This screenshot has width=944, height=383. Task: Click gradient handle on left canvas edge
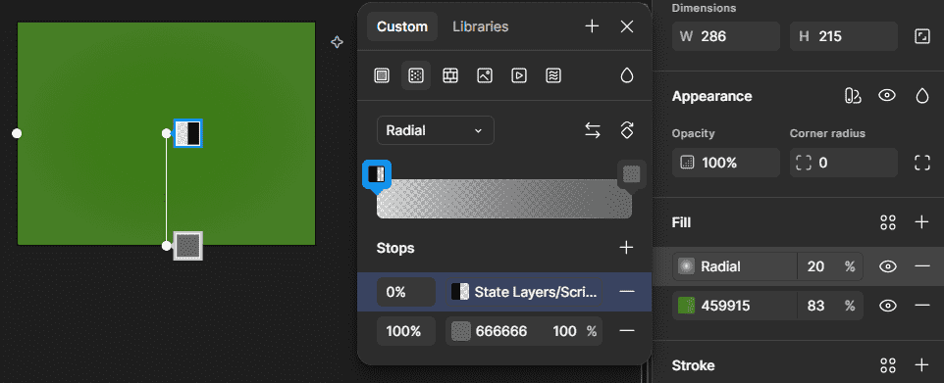coord(17,133)
